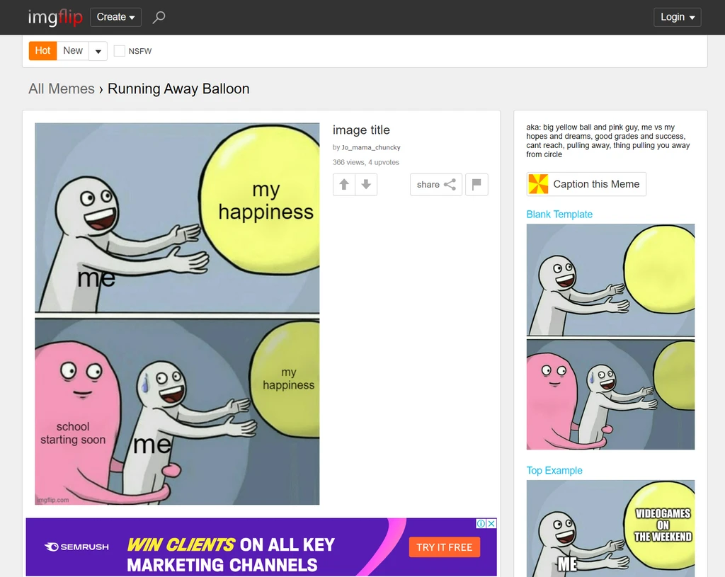Image resolution: width=725 pixels, height=577 pixels.
Task: Select the Hot tab
Action: pos(42,51)
